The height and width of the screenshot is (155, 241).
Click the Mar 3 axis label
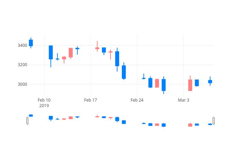(x=184, y=100)
